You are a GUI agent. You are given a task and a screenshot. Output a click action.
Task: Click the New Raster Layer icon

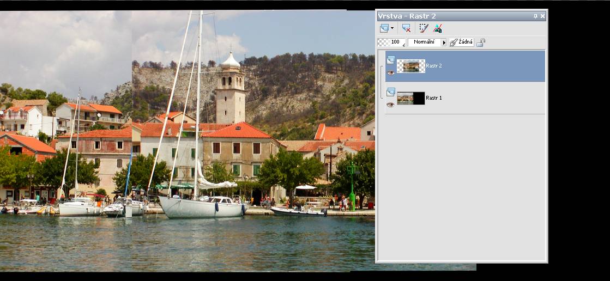(x=384, y=28)
